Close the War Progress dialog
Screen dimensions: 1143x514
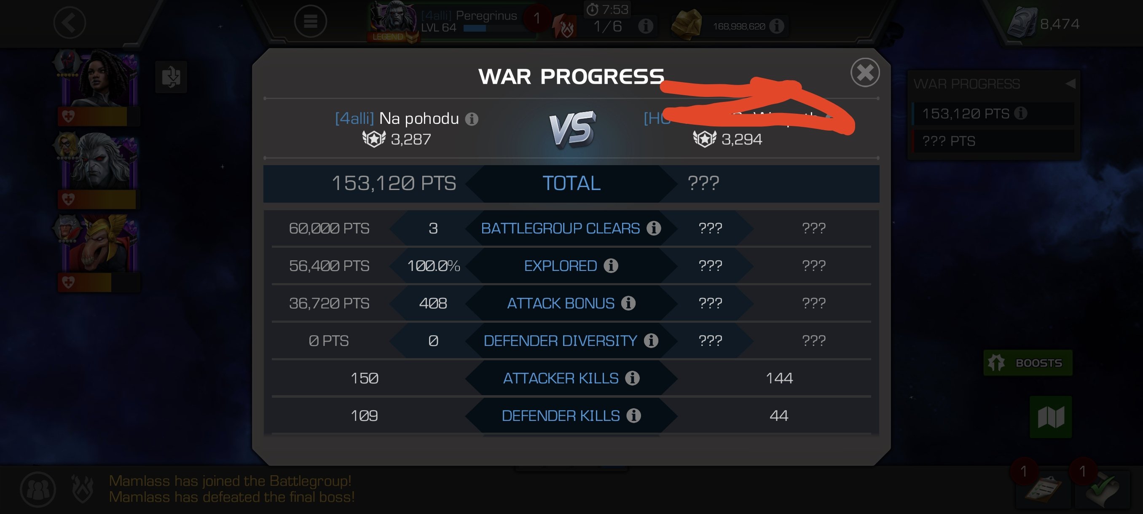point(865,72)
